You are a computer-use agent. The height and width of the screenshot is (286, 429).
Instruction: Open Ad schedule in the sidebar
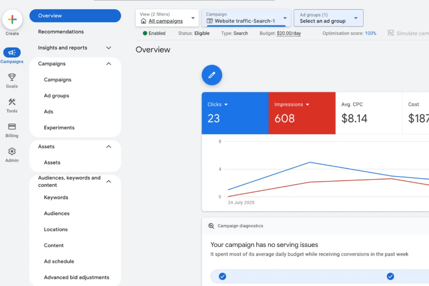59,261
